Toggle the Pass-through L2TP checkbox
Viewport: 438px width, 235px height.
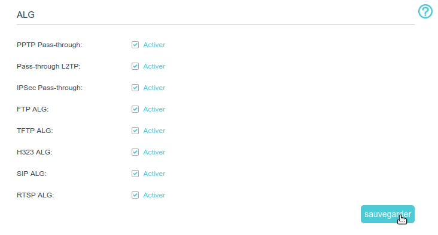pos(135,66)
